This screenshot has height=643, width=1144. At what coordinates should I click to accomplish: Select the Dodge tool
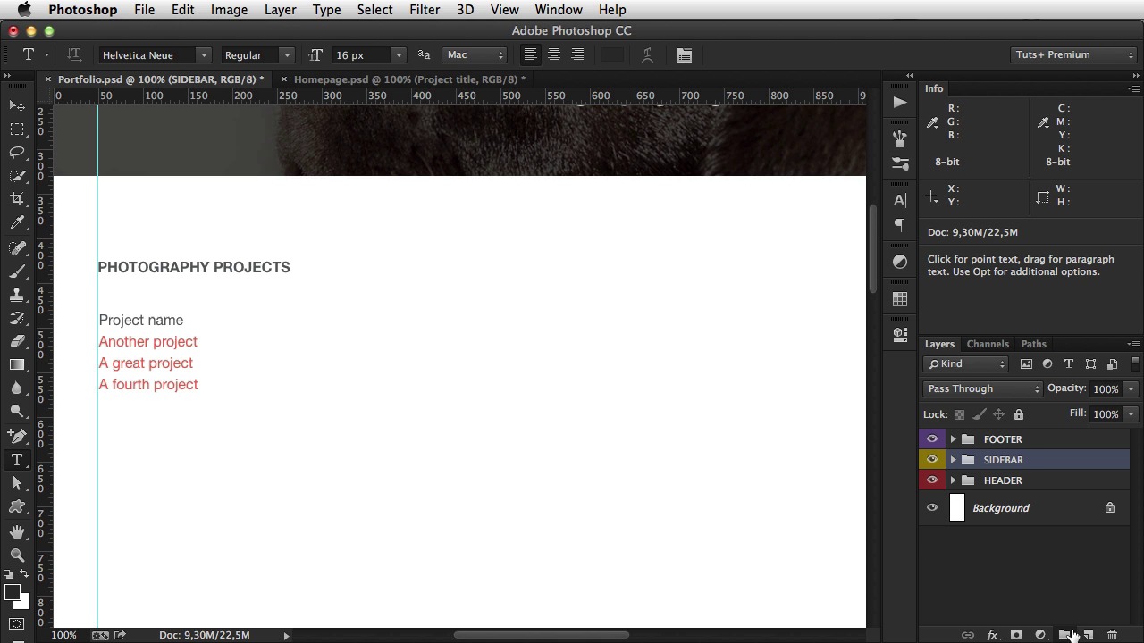(17, 411)
